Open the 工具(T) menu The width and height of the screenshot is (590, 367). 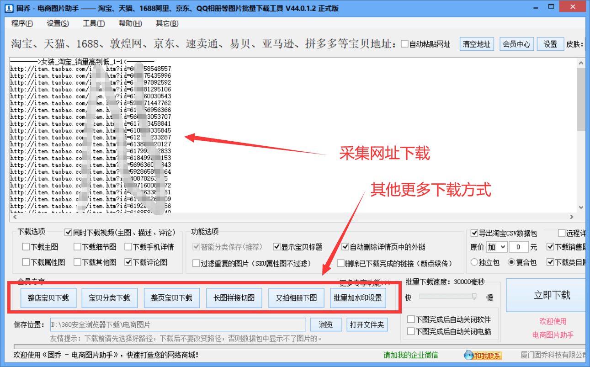click(x=93, y=23)
